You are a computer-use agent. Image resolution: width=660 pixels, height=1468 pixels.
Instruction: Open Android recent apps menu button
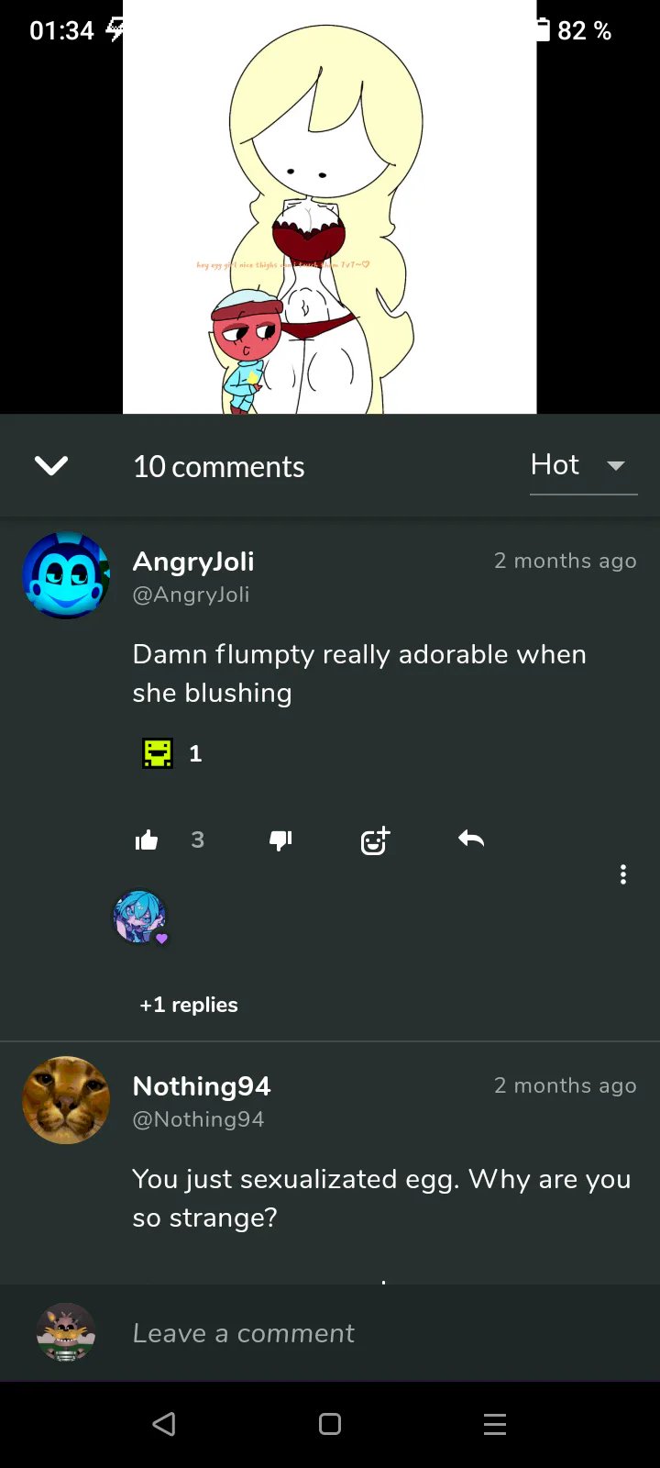[x=495, y=1424]
